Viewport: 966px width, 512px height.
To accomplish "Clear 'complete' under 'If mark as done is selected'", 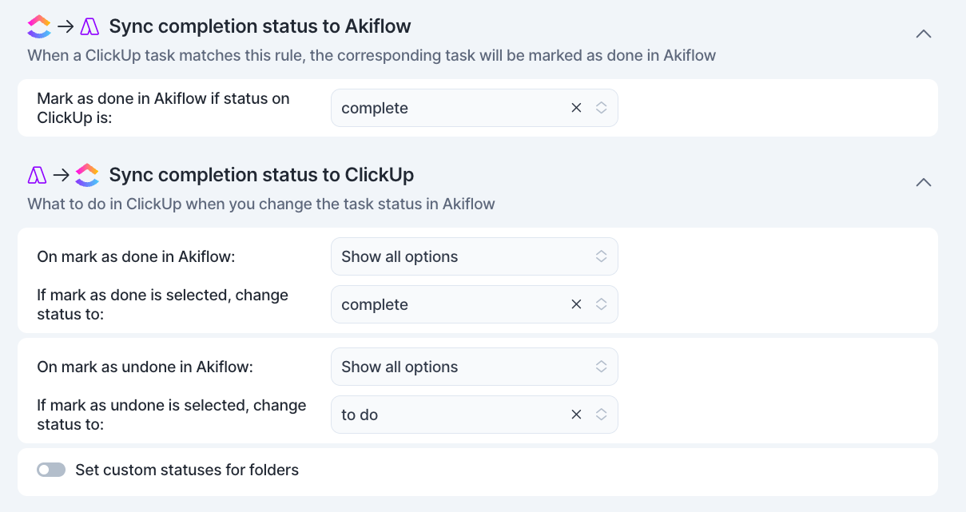I will [x=576, y=304].
